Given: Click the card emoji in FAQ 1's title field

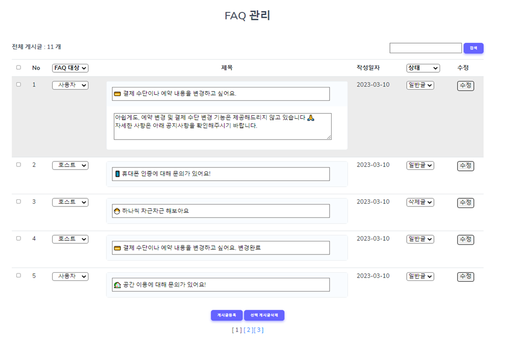Looking at the screenshot, I should point(117,93).
